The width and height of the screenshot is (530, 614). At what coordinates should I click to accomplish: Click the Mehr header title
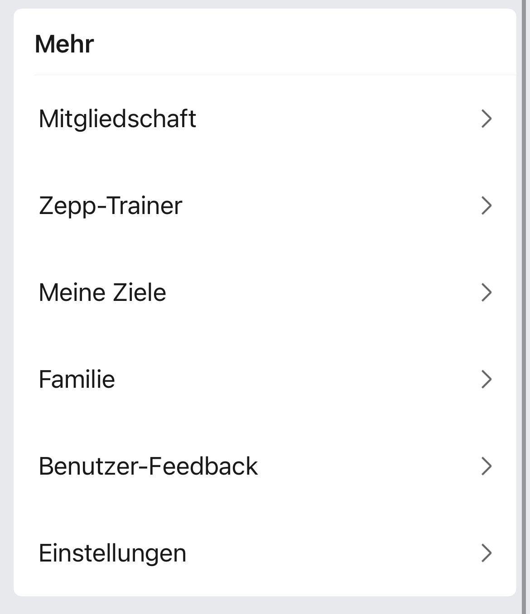64,43
